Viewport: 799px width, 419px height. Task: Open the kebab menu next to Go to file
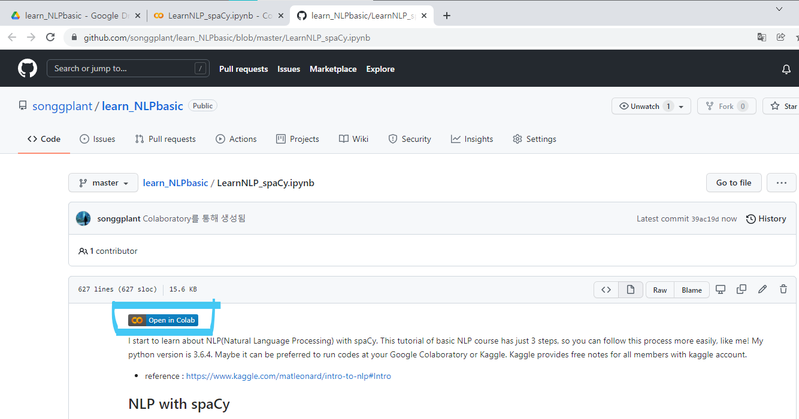click(x=781, y=183)
